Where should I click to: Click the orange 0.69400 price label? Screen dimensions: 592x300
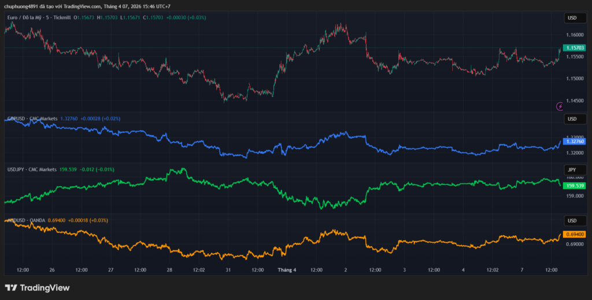click(575, 234)
